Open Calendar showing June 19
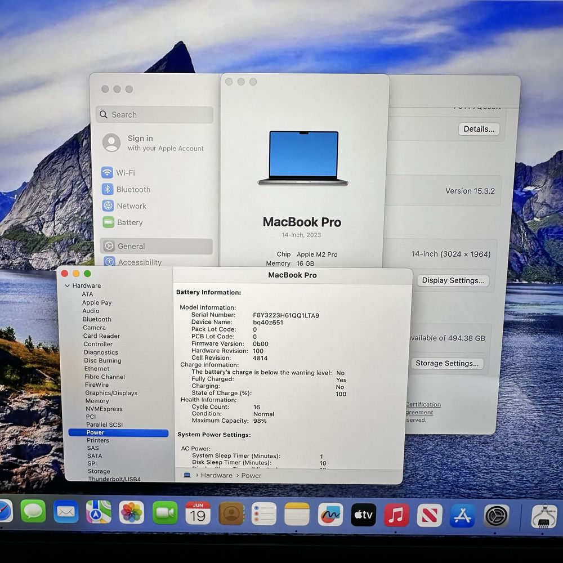Screen dimensions: 563x563 click(198, 513)
